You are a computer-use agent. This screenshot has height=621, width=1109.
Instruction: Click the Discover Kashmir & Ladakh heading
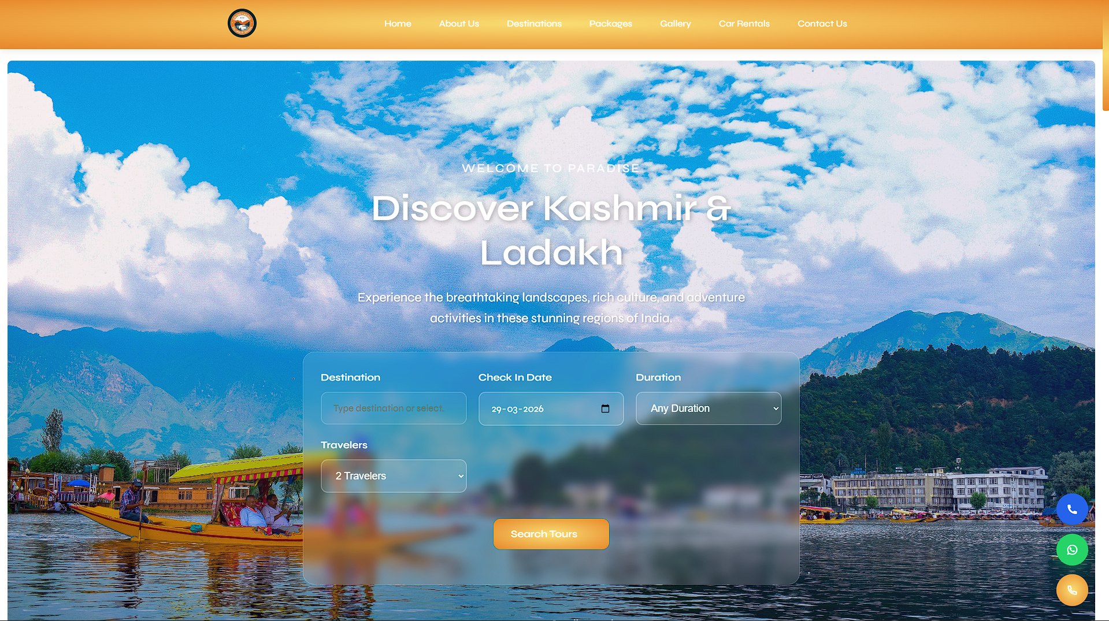pos(551,230)
